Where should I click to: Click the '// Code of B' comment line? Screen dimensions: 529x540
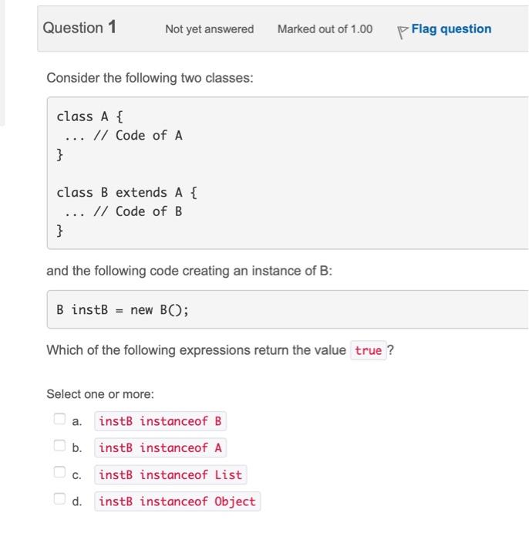coord(137,211)
